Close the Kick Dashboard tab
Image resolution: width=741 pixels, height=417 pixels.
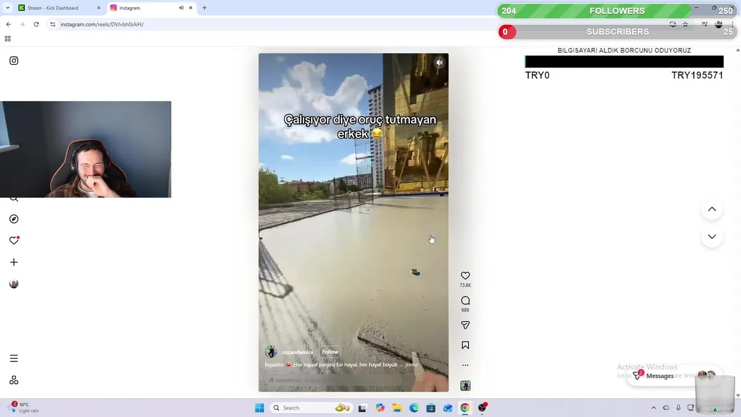98,8
